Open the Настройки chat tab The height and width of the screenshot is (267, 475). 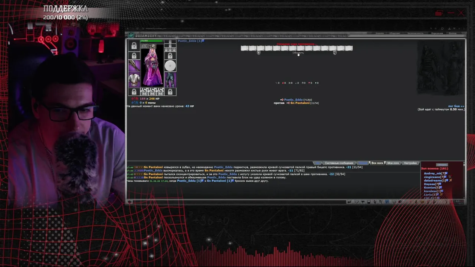(410, 163)
